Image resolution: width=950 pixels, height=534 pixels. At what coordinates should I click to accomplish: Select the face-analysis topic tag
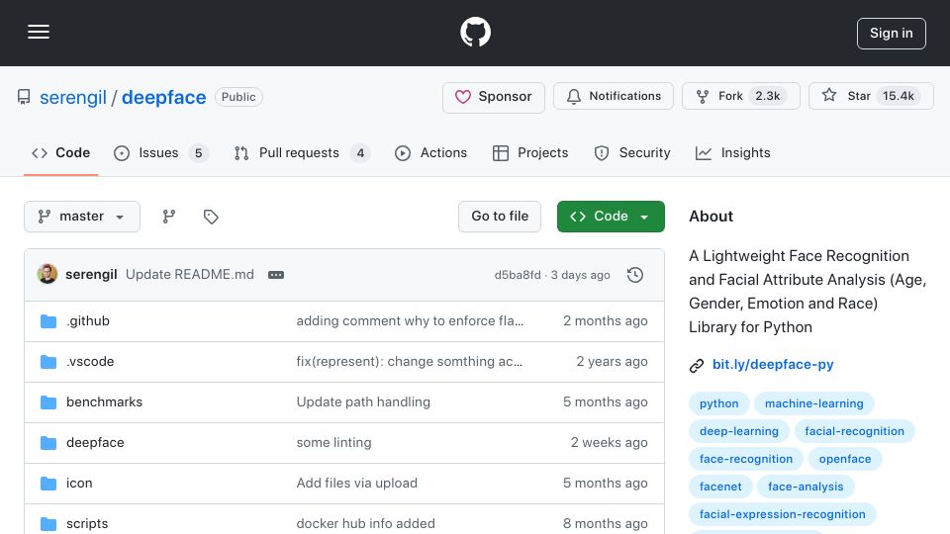[806, 487]
